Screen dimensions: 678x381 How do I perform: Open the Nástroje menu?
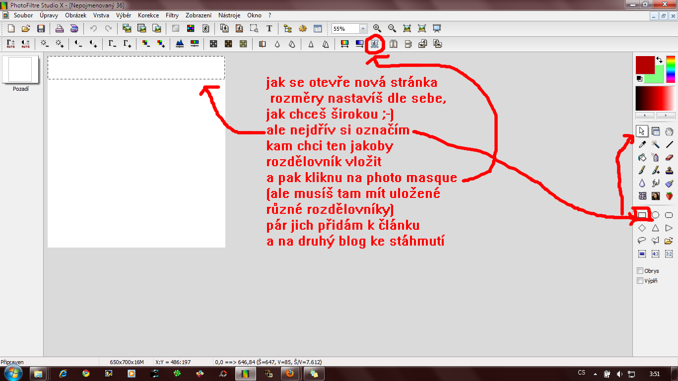(230, 15)
